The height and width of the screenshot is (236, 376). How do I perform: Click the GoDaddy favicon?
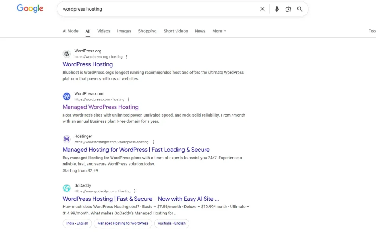pos(67,188)
